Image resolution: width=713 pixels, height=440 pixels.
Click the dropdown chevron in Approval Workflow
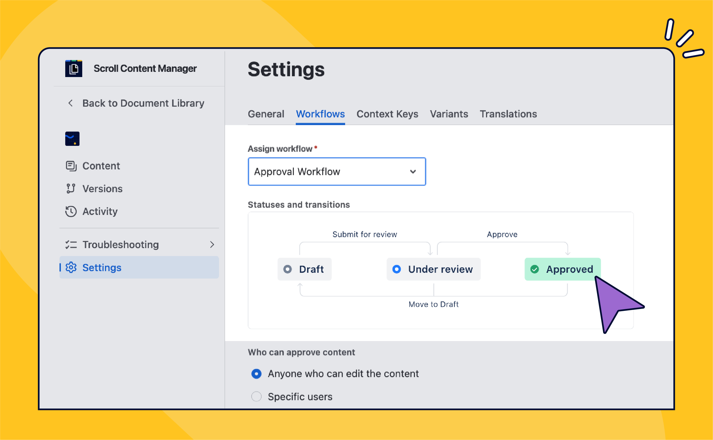click(x=413, y=172)
